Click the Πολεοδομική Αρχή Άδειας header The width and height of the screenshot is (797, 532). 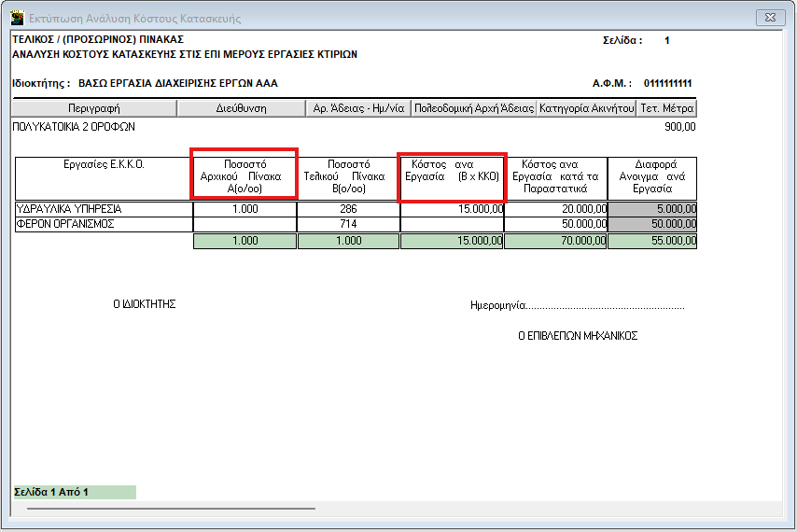[474, 108]
